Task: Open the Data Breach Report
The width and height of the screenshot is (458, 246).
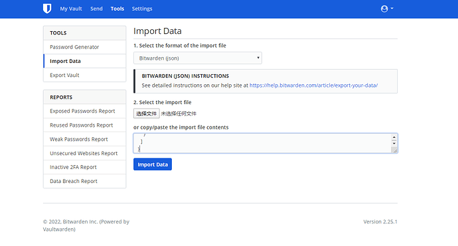Action: tap(85, 181)
